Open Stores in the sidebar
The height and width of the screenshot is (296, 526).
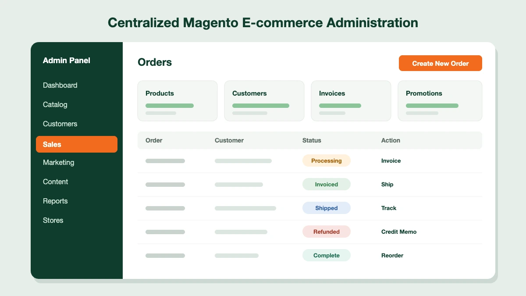(53, 220)
